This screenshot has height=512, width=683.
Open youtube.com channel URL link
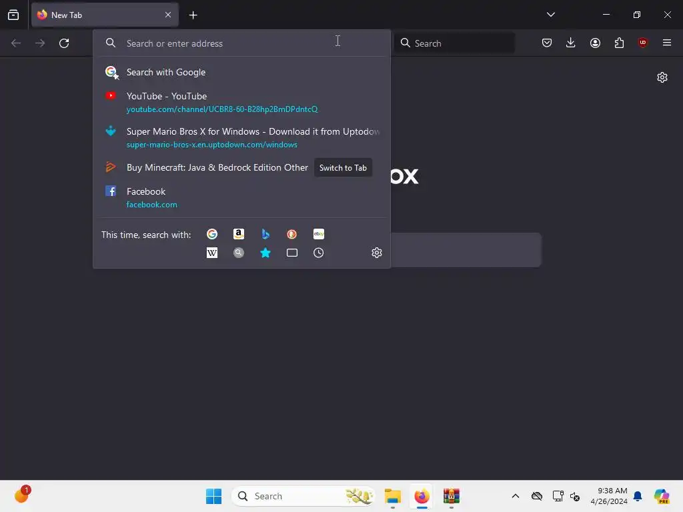click(221, 109)
